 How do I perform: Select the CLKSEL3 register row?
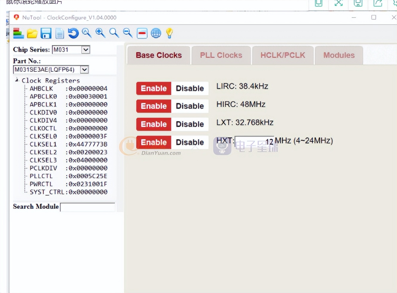click(x=68, y=160)
